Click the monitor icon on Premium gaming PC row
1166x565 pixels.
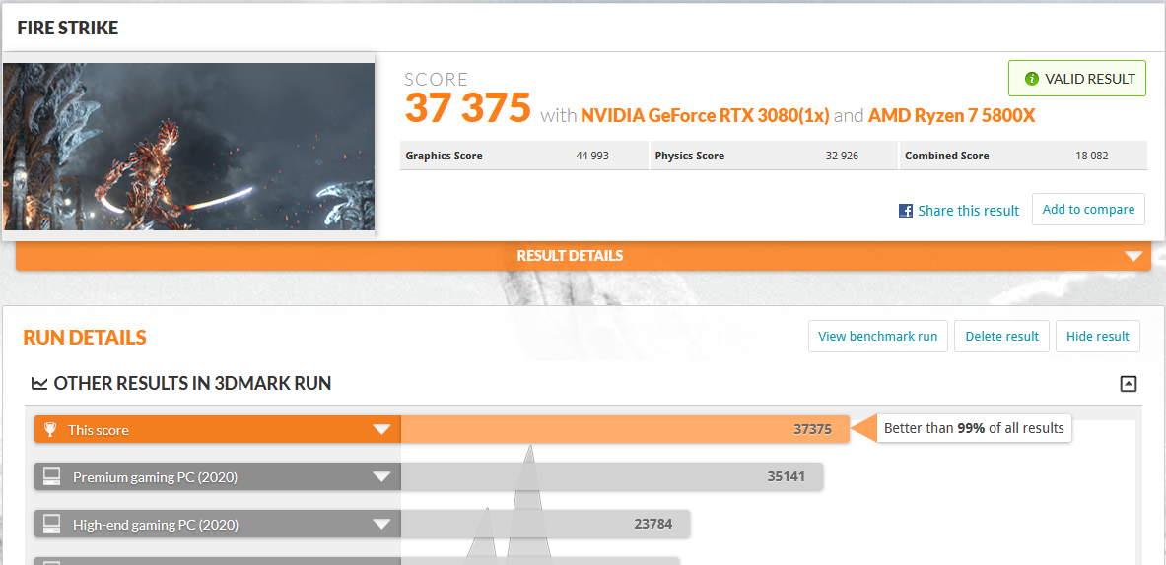[51, 476]
